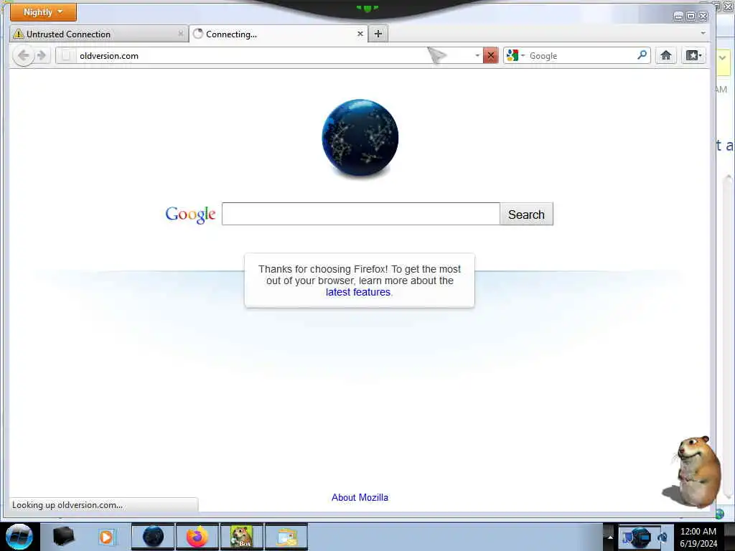Open the latest features link
The image size is (735, 551).
[358, 292]
